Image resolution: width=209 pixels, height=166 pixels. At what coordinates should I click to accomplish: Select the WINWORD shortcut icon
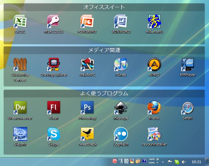pos(121,21)
